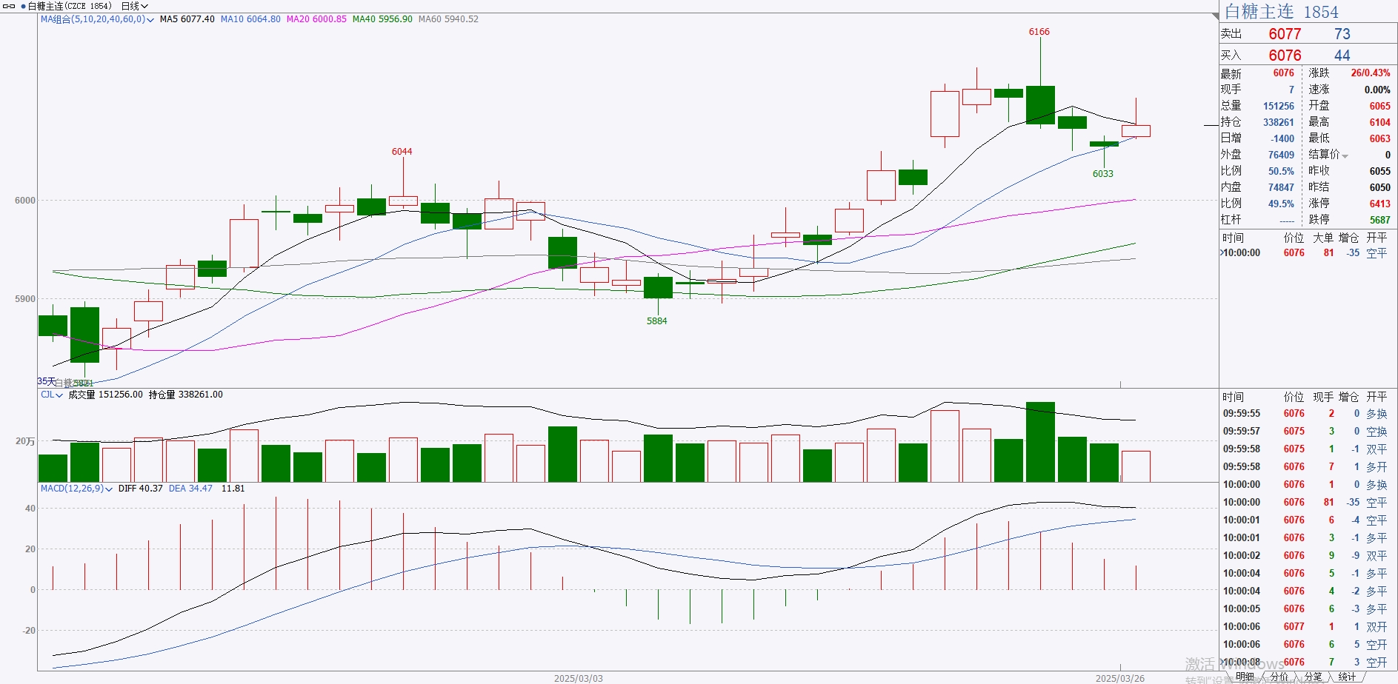Image resolution: width=1398 pixels, height=684 pixels.
Task: Open the 分笔 tab
Action: point(1313,677)
